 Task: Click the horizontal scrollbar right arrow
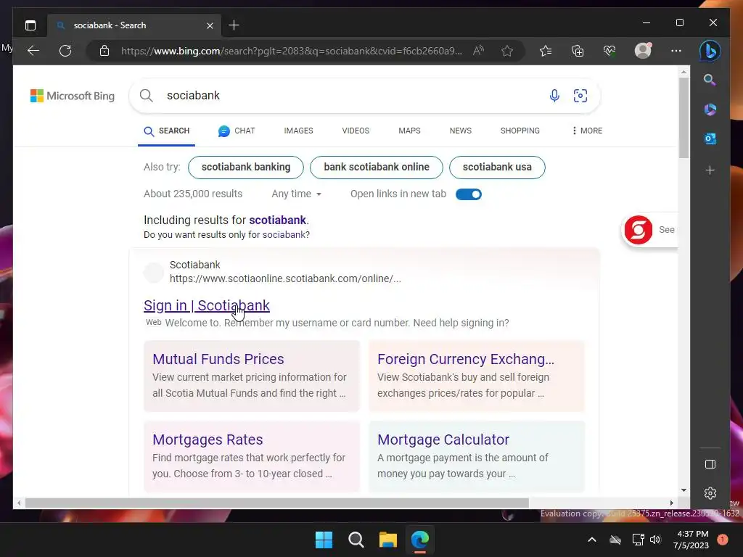(671, 503)
